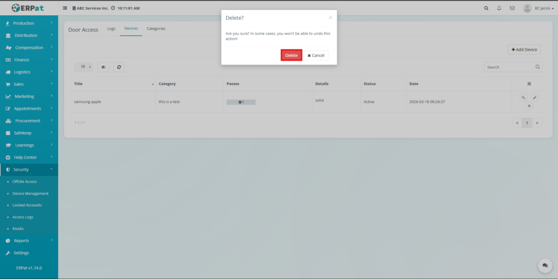The height and width of the screenshot is (279, 558).
Task: Click the search magnifier in table search box
Action: pyautogui.click(x=538, y=67)
